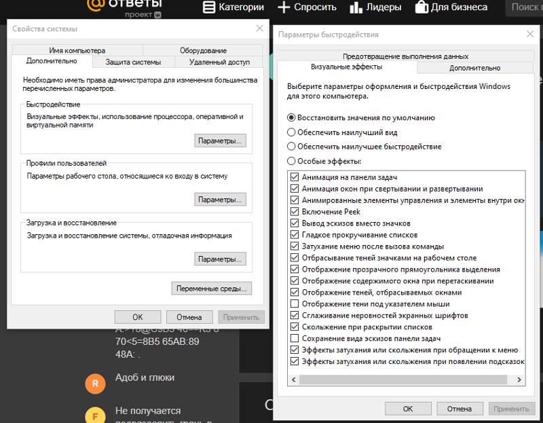Screen dimensions: 543x423
Task: Switch to the Оборудование tab
Action: tap(203, 51)
